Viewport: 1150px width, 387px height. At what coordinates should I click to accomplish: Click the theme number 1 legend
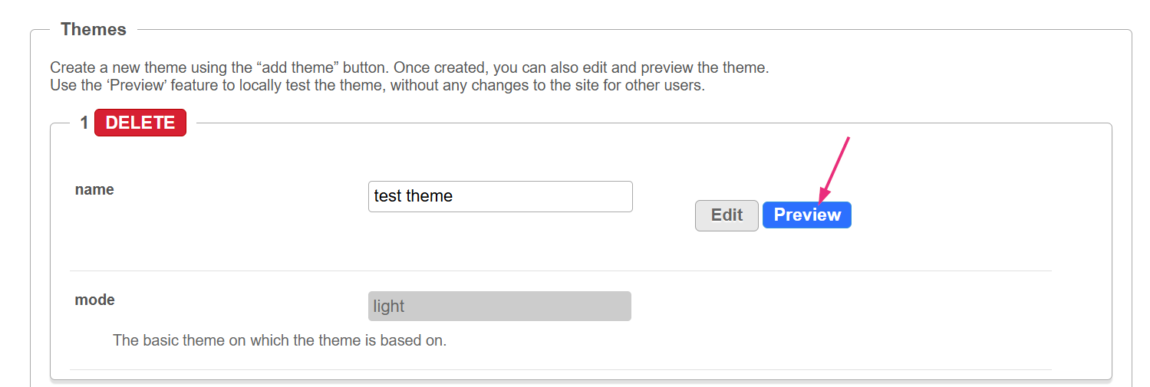tap(84, 123)
